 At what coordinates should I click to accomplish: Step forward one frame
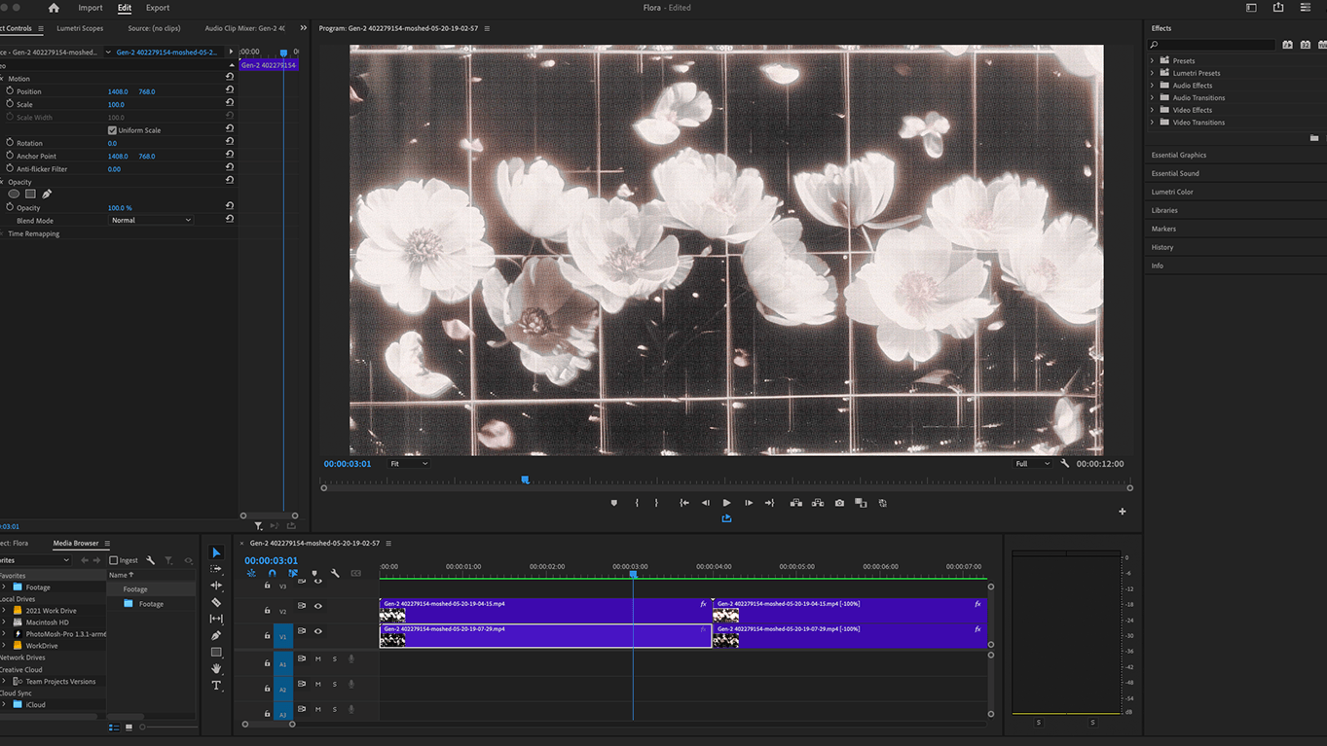click(x=749, y=503)
